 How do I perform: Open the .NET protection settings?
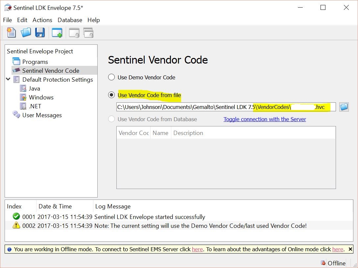click(35, 106)
